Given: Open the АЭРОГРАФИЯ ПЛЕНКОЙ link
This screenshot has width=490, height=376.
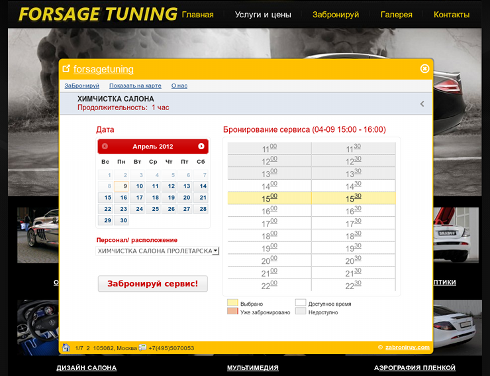Looking at the screenshot, I should pos(415,367).
